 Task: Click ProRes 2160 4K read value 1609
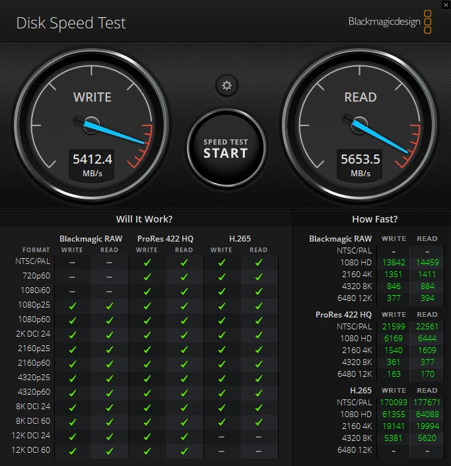click(427, 350)
